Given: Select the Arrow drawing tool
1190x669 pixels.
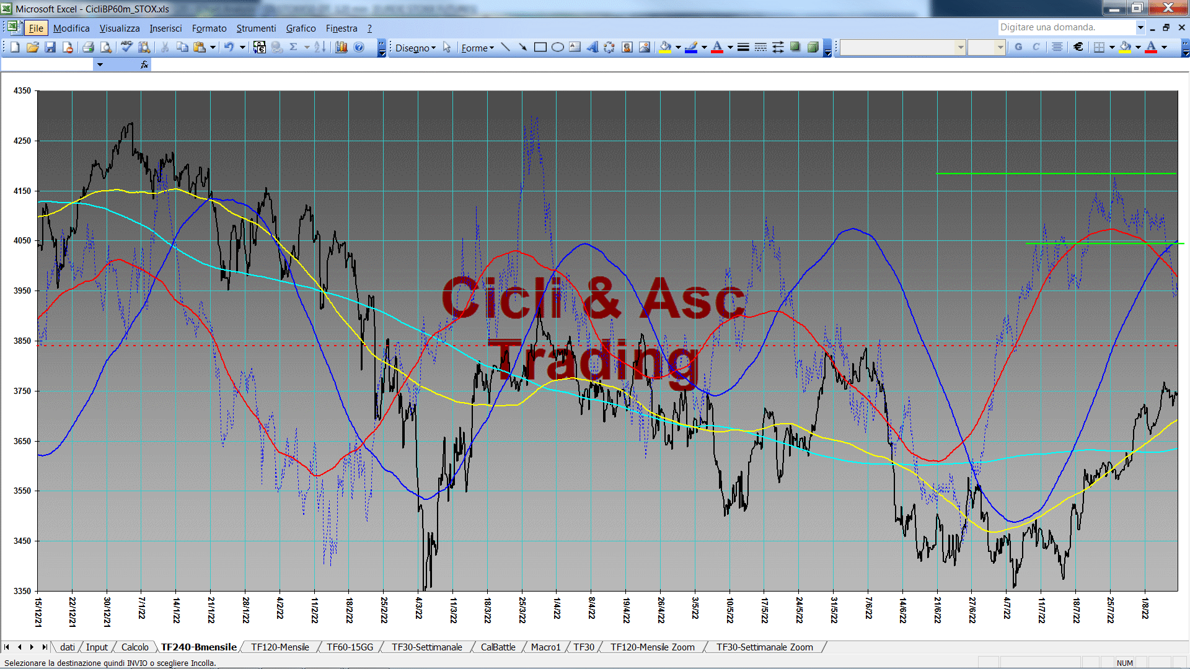Looking at the screenshot, I should 522,48.
